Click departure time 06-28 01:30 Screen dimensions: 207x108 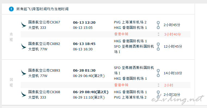coord(84,71)
